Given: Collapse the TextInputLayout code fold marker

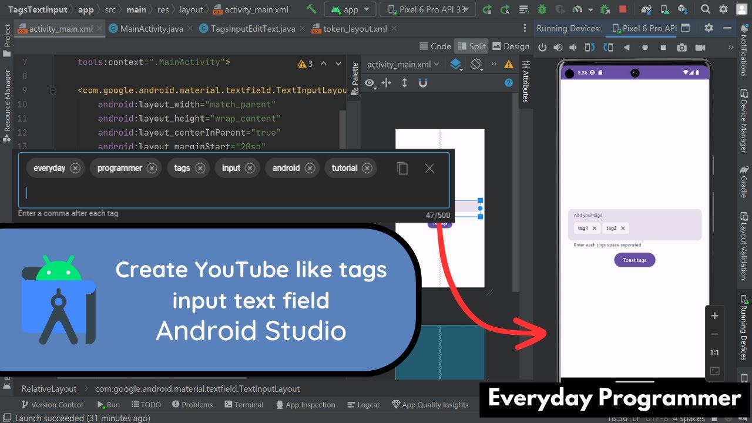Looking at the screenshot, I should tap(53, 90).
